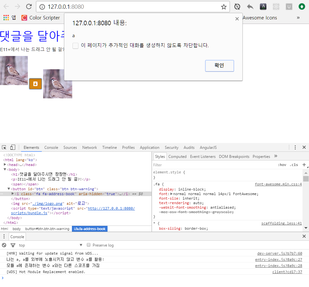The height and width of the screenshot is (287, 309).
Task: Open the Network tab
Action: (90, 148)
